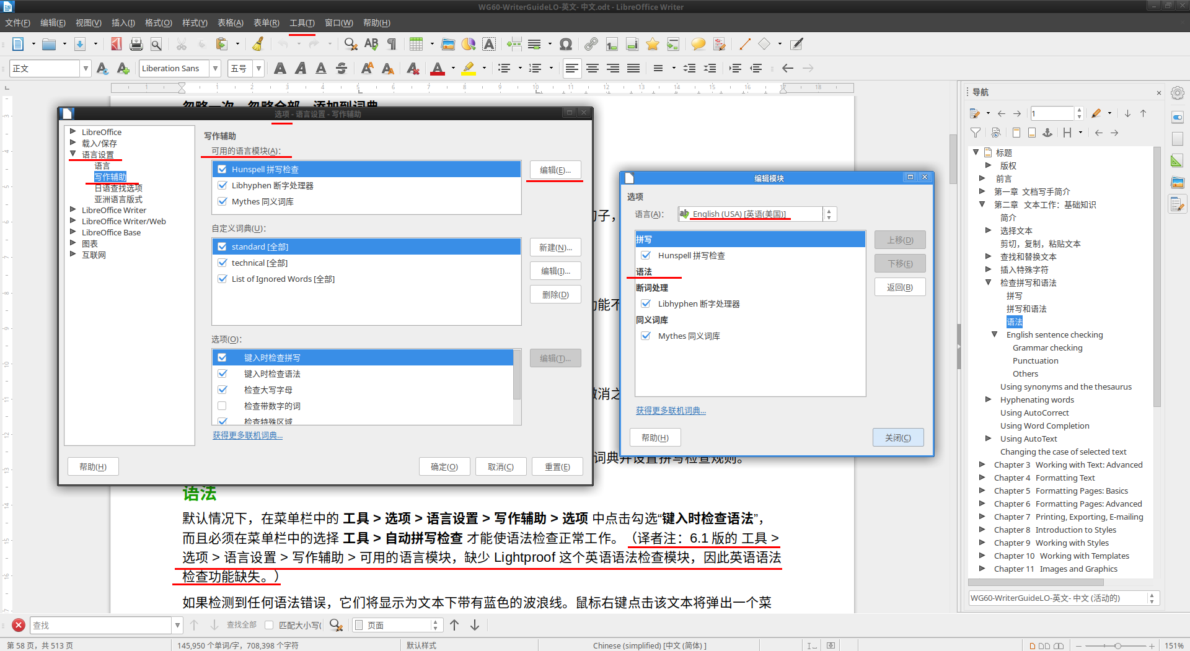Insert image icon in toolbar
The width and height of the screenshot is (1190, 651).
click(x=448, y=44)
